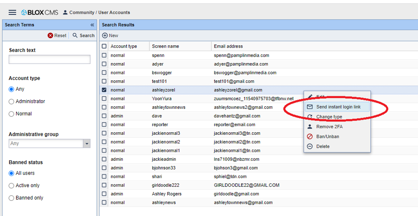
Task: Sort by Email address column header
Action: point(228,46)
